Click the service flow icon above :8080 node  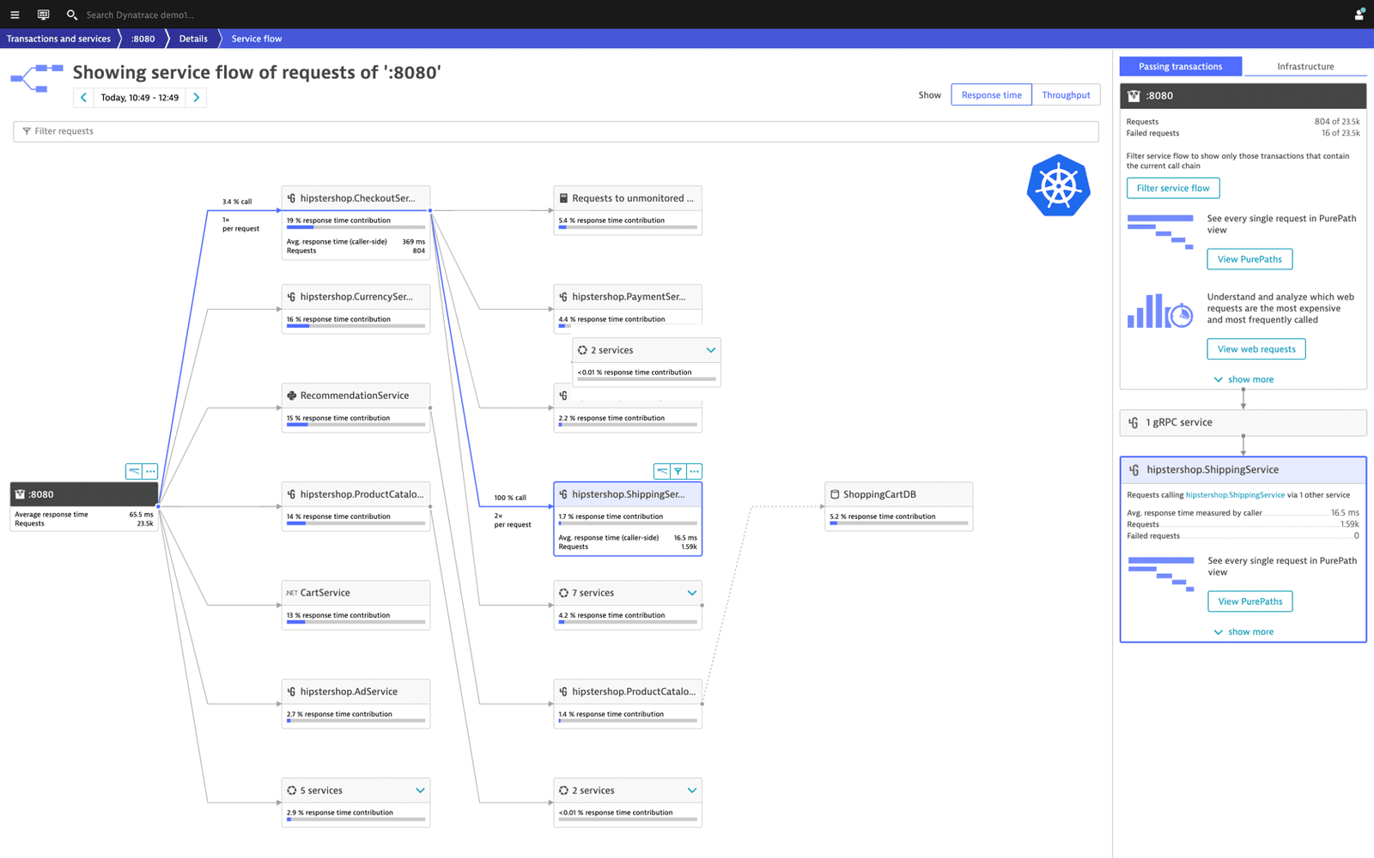click(x=134, y=471)
